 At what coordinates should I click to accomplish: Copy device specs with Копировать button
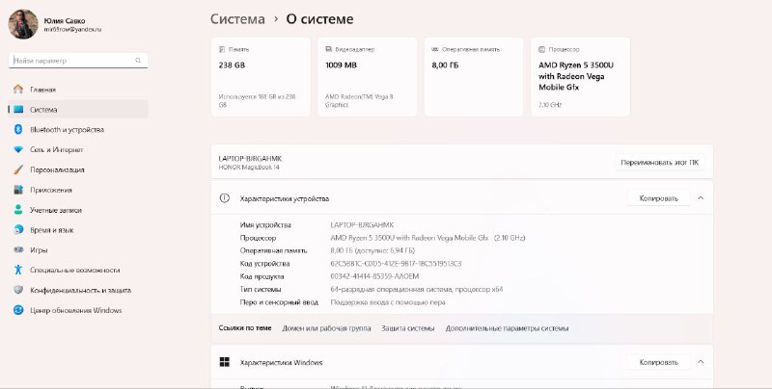pos(658,198)
